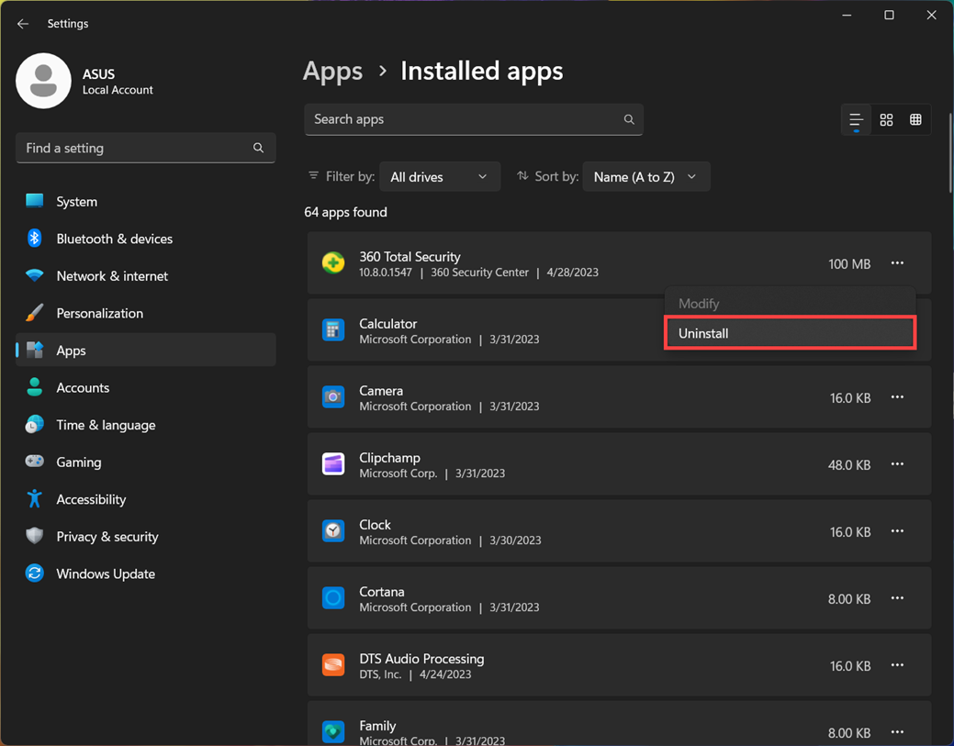954x746 pixels.
Task: Open Accounts settings
Action: [x=145, y=387]
